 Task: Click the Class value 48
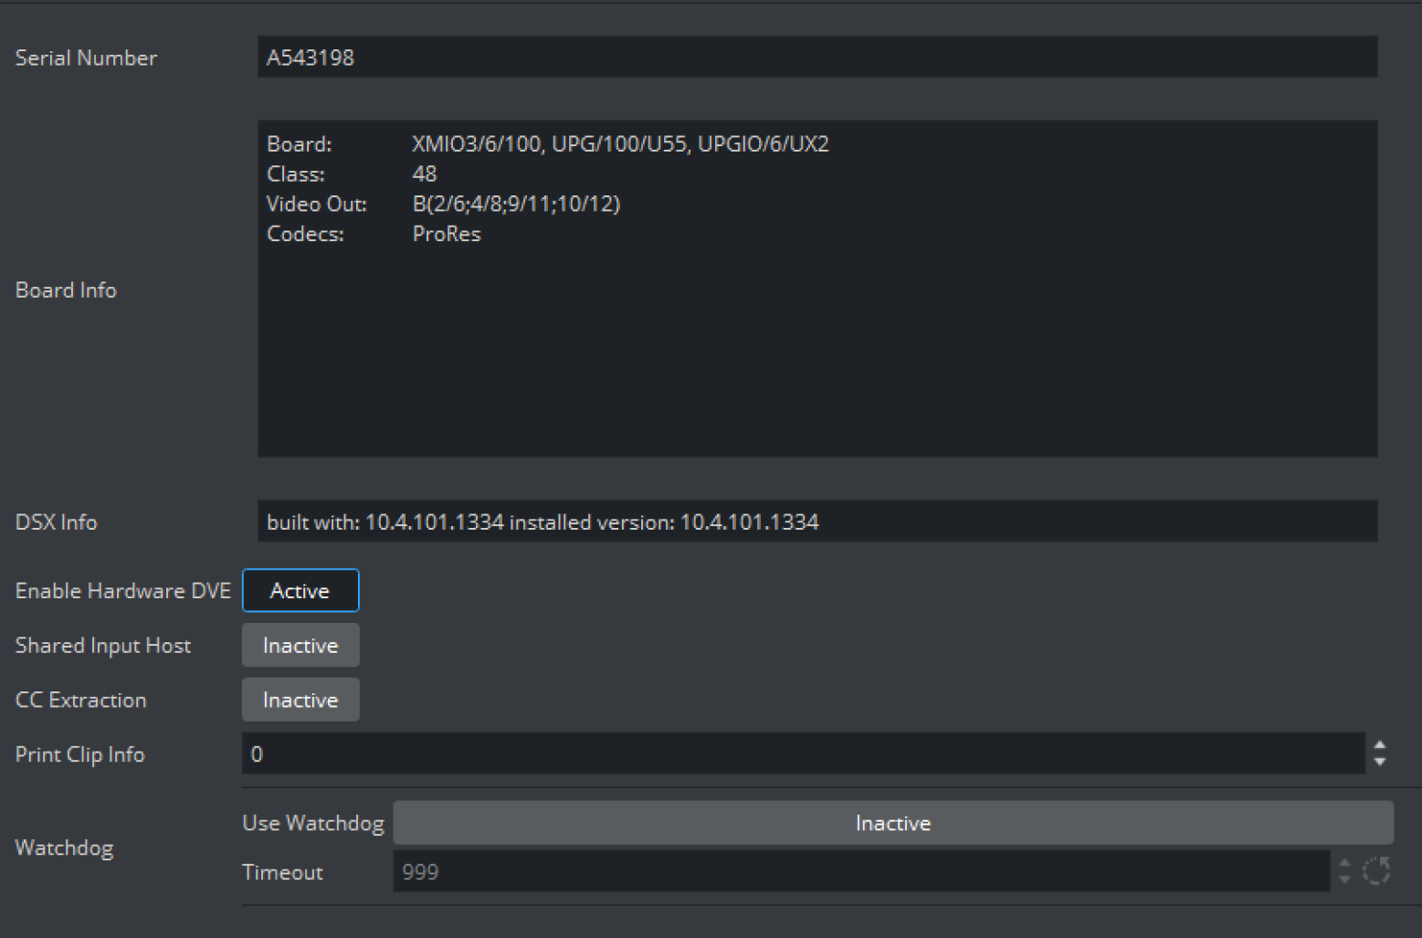[x=425, y=174]
